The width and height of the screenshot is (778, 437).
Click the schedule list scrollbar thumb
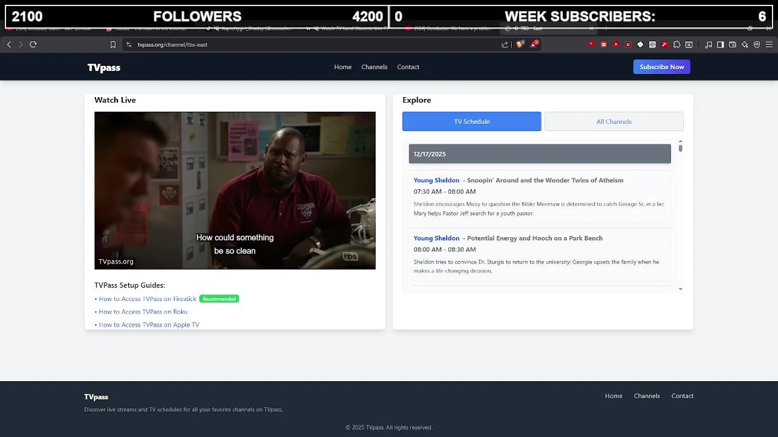point(680,148)
